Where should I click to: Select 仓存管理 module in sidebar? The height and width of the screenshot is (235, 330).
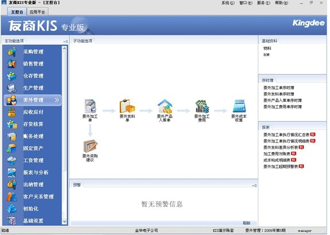coord(33,76)
